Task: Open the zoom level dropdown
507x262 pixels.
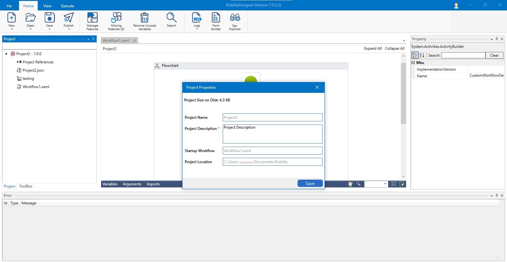Action: [385, 184]
